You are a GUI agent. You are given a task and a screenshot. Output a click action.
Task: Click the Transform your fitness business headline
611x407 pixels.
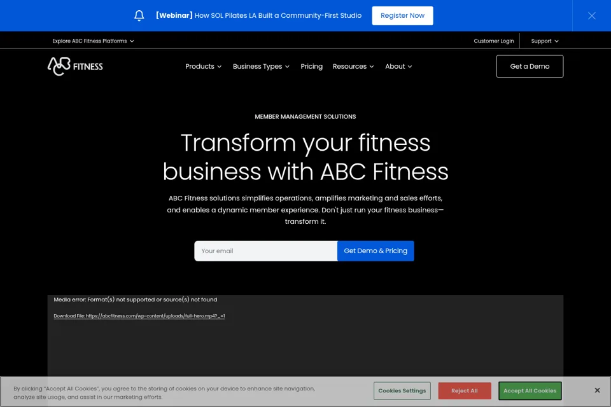tap(305, 157)
